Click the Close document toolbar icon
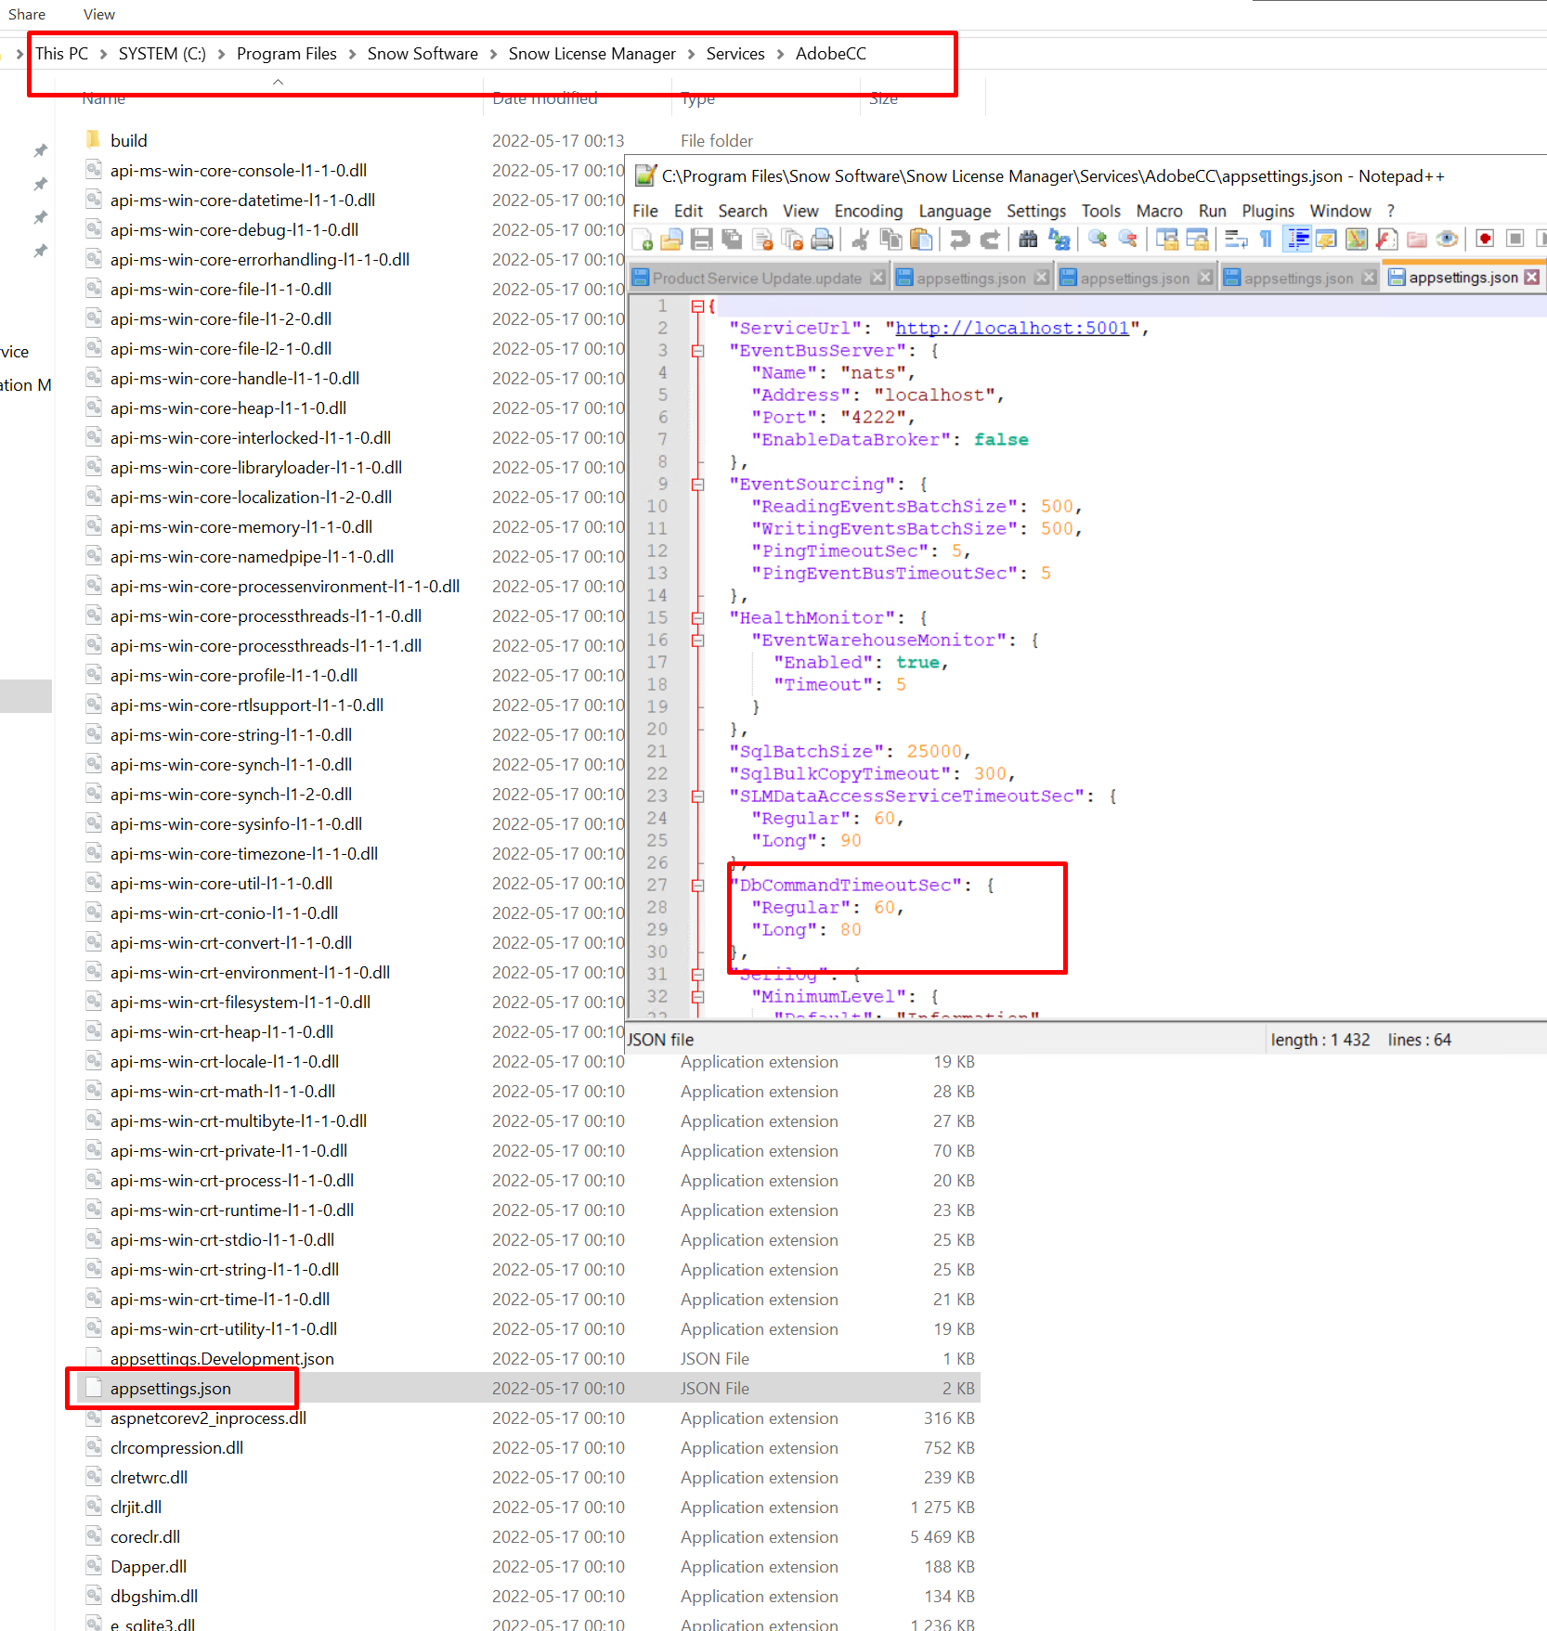The height and width of the screenshot is (1631, 1547). (x=762, y=239)
